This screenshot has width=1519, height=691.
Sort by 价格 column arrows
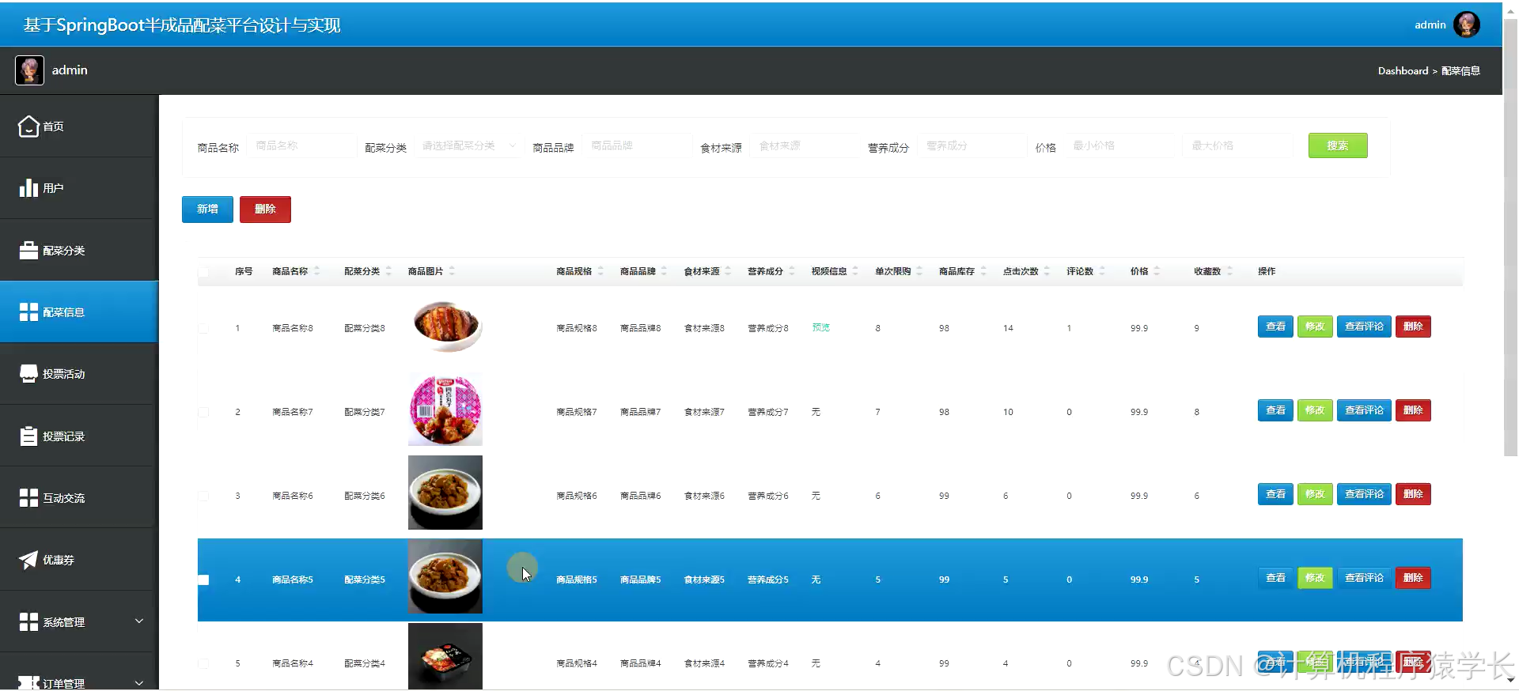(x=1157, y=271)
